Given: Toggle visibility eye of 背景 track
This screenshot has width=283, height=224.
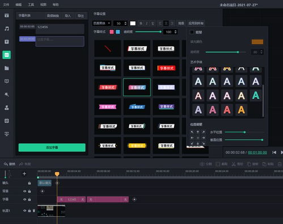Looking at the screenshot, I should (24, 191).
